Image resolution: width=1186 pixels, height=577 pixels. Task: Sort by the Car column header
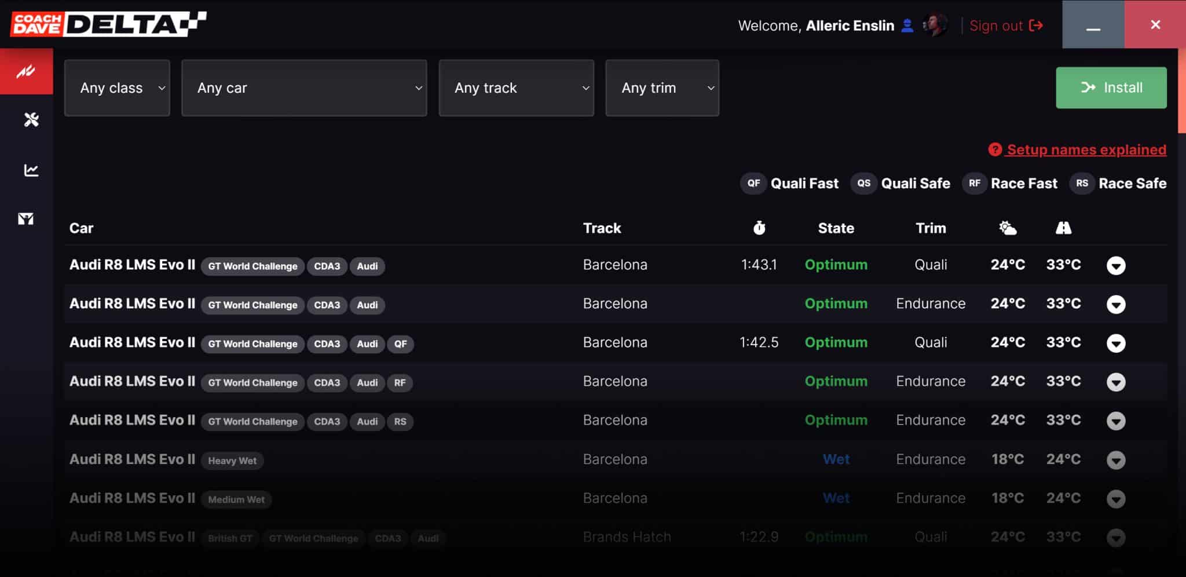click(81, 228)
